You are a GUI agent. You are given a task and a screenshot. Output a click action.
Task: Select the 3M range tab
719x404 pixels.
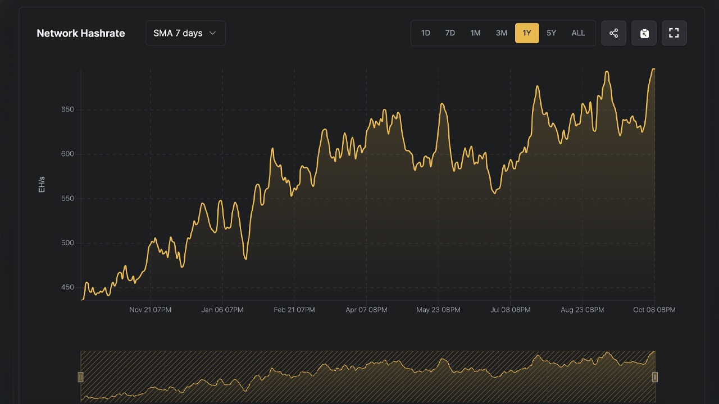point(501,33)
